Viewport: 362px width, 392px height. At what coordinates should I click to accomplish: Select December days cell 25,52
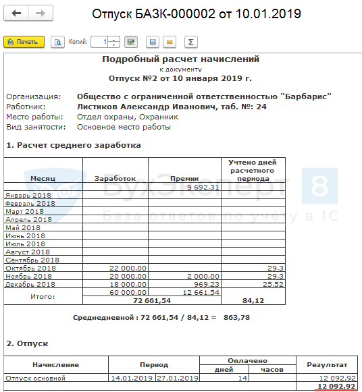(x=253, y=284)
